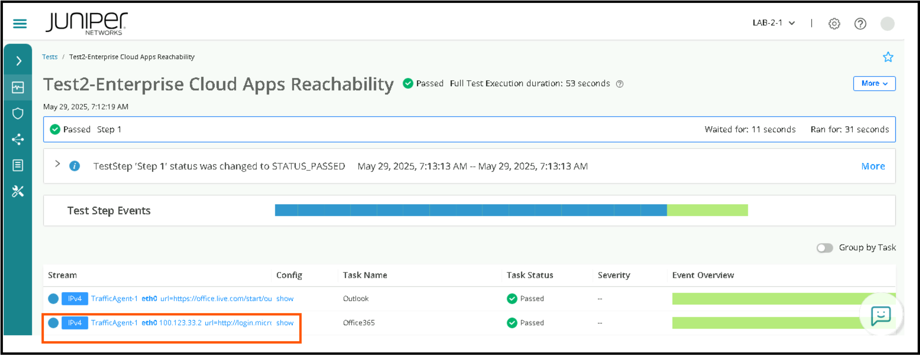This screenshot has width=920, height=355.
Task: Open the LAB-2-1 account dropdown
Action: pos(773,23)
